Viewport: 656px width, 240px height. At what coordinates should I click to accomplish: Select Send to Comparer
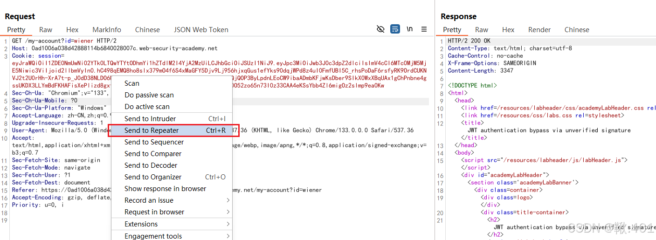(172, 153)
